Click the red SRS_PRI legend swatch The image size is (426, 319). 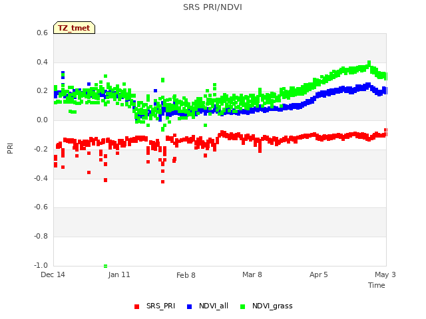(x=136, y=306)
